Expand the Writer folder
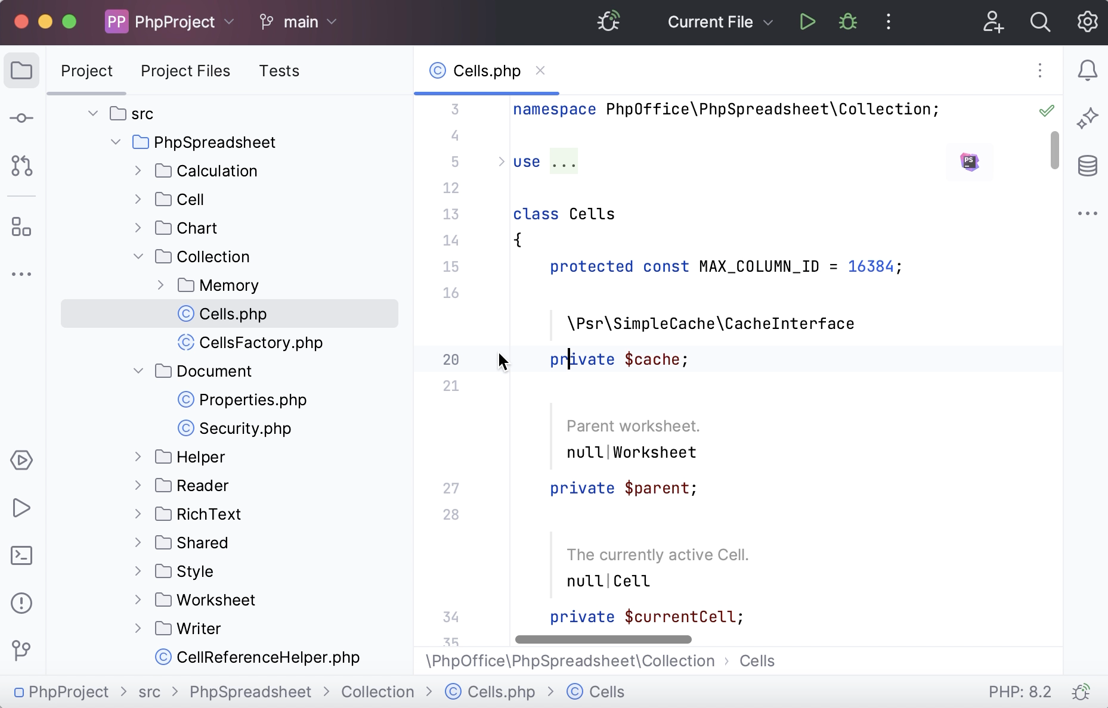Image resolution: width=1108 pixels, height=708 pixels. pos(138,628)
